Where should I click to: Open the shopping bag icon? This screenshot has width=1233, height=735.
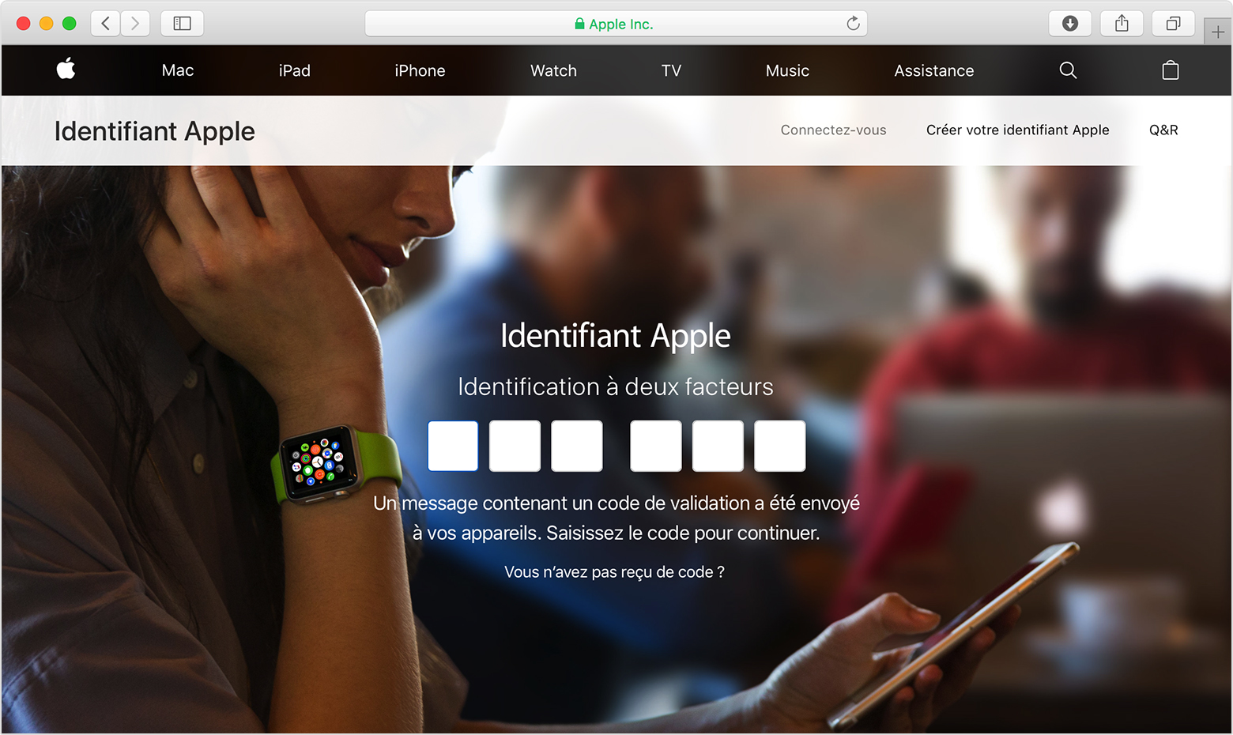[1171, 70]
